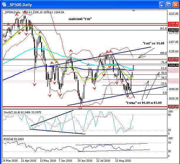Click the 29 Jun 2010 date label
Image resolution: width=180 pixels, height=164 pixels.
point(85,160)
